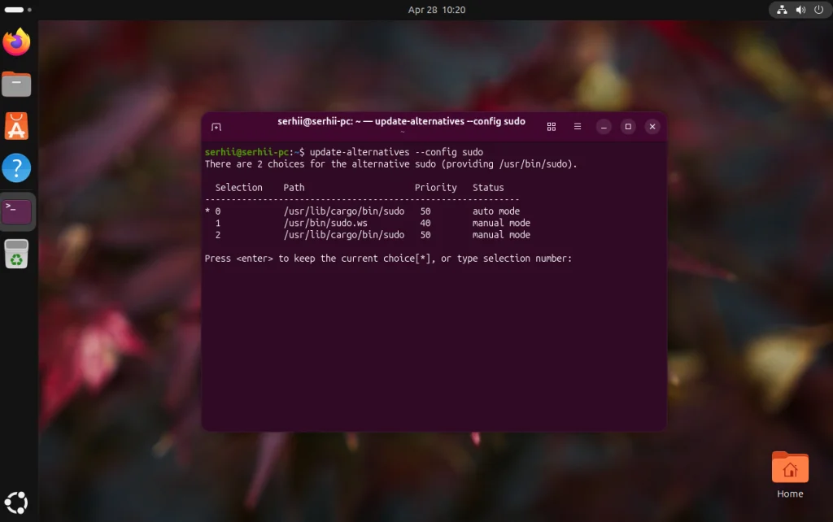The image size is (833, 522).
Task: Open the terminal hamburger menu
Action: (x=578, y=126)
